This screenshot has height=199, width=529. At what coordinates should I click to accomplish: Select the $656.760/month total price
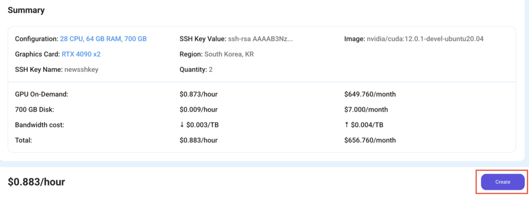tap(370, 140)
